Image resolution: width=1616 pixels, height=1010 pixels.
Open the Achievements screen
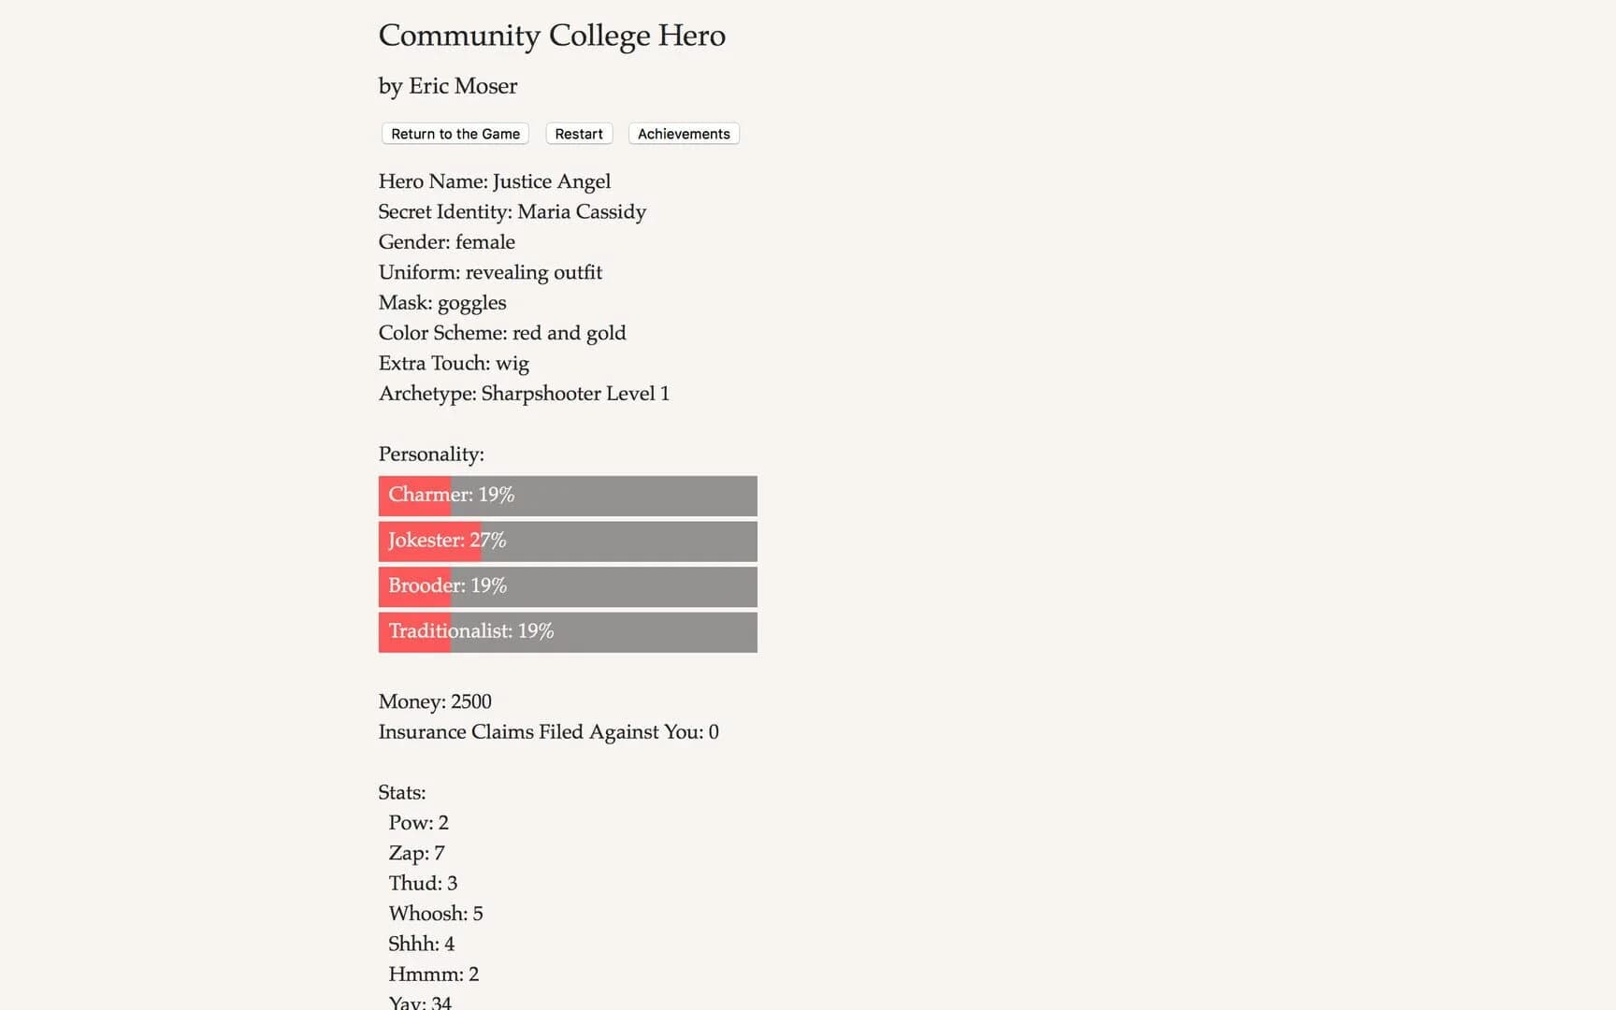684,134
